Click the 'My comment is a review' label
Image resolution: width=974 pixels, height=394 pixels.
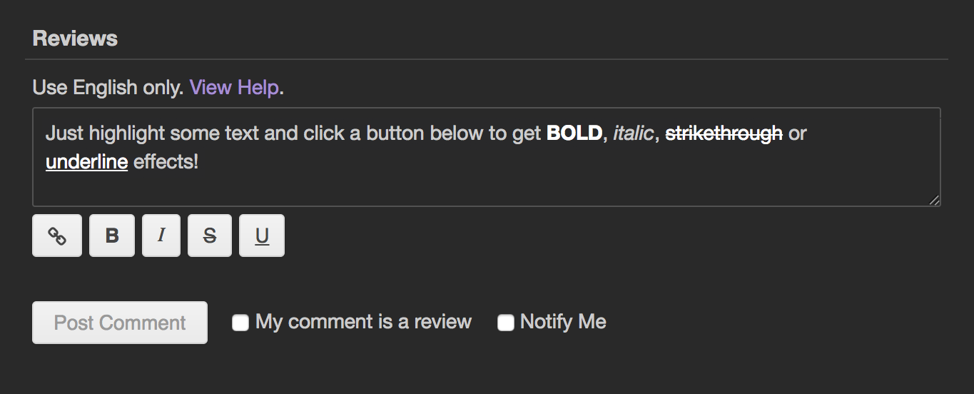363,322
